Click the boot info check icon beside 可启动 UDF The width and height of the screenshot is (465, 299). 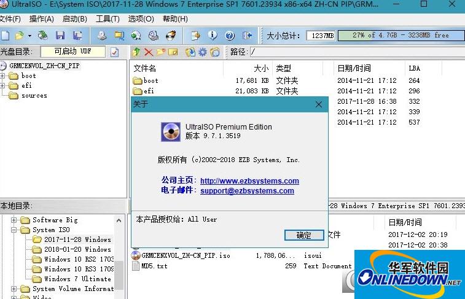[x=114, y=52]
